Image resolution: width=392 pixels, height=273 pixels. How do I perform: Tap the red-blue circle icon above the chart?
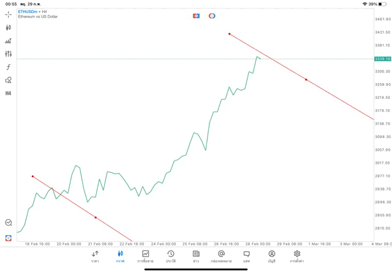[212, 16]
